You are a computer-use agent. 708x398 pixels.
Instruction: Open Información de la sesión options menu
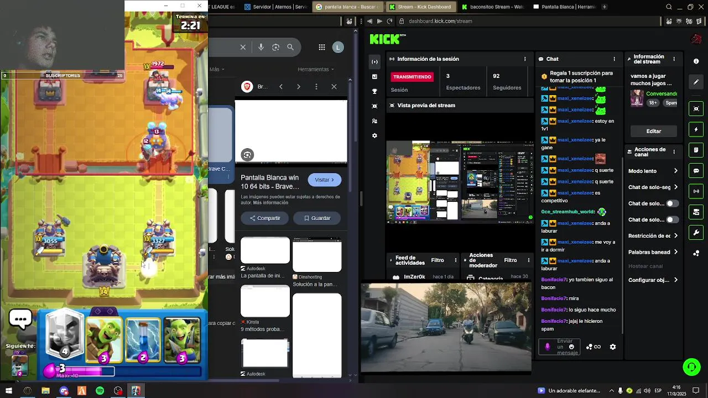[x=525, y=59]
